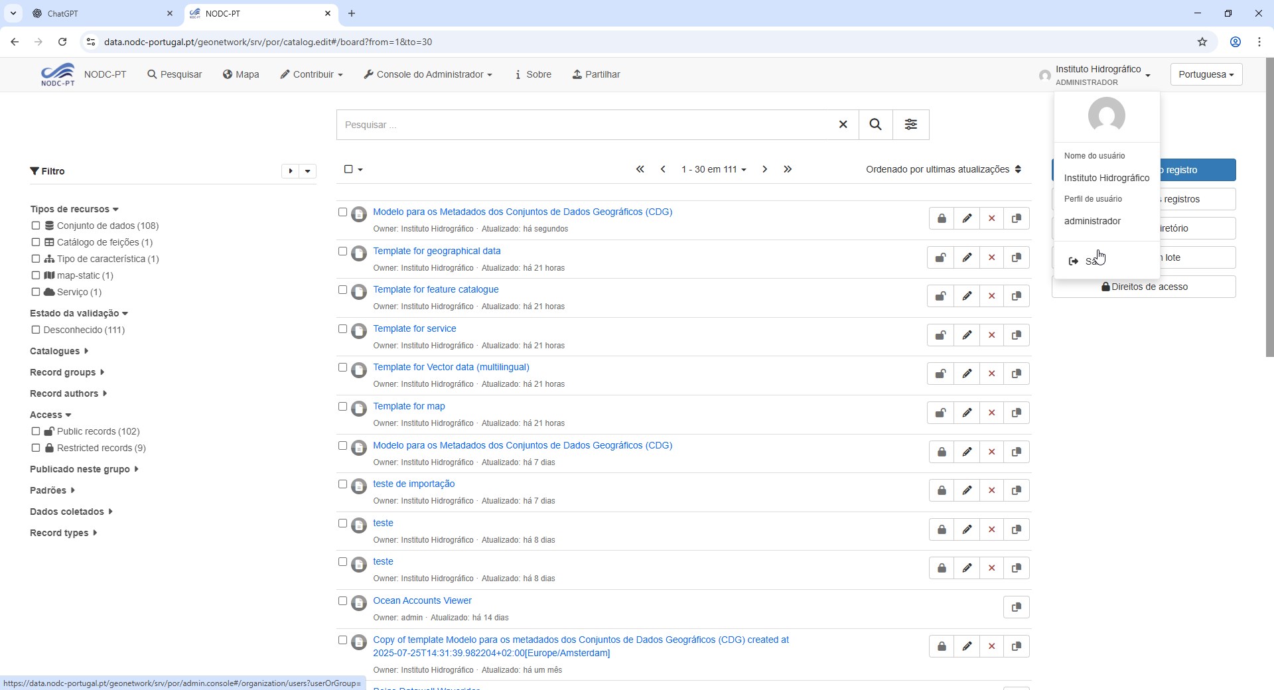
Task: Click edit pencil for Template for service
Action: (x=967, y=335)
